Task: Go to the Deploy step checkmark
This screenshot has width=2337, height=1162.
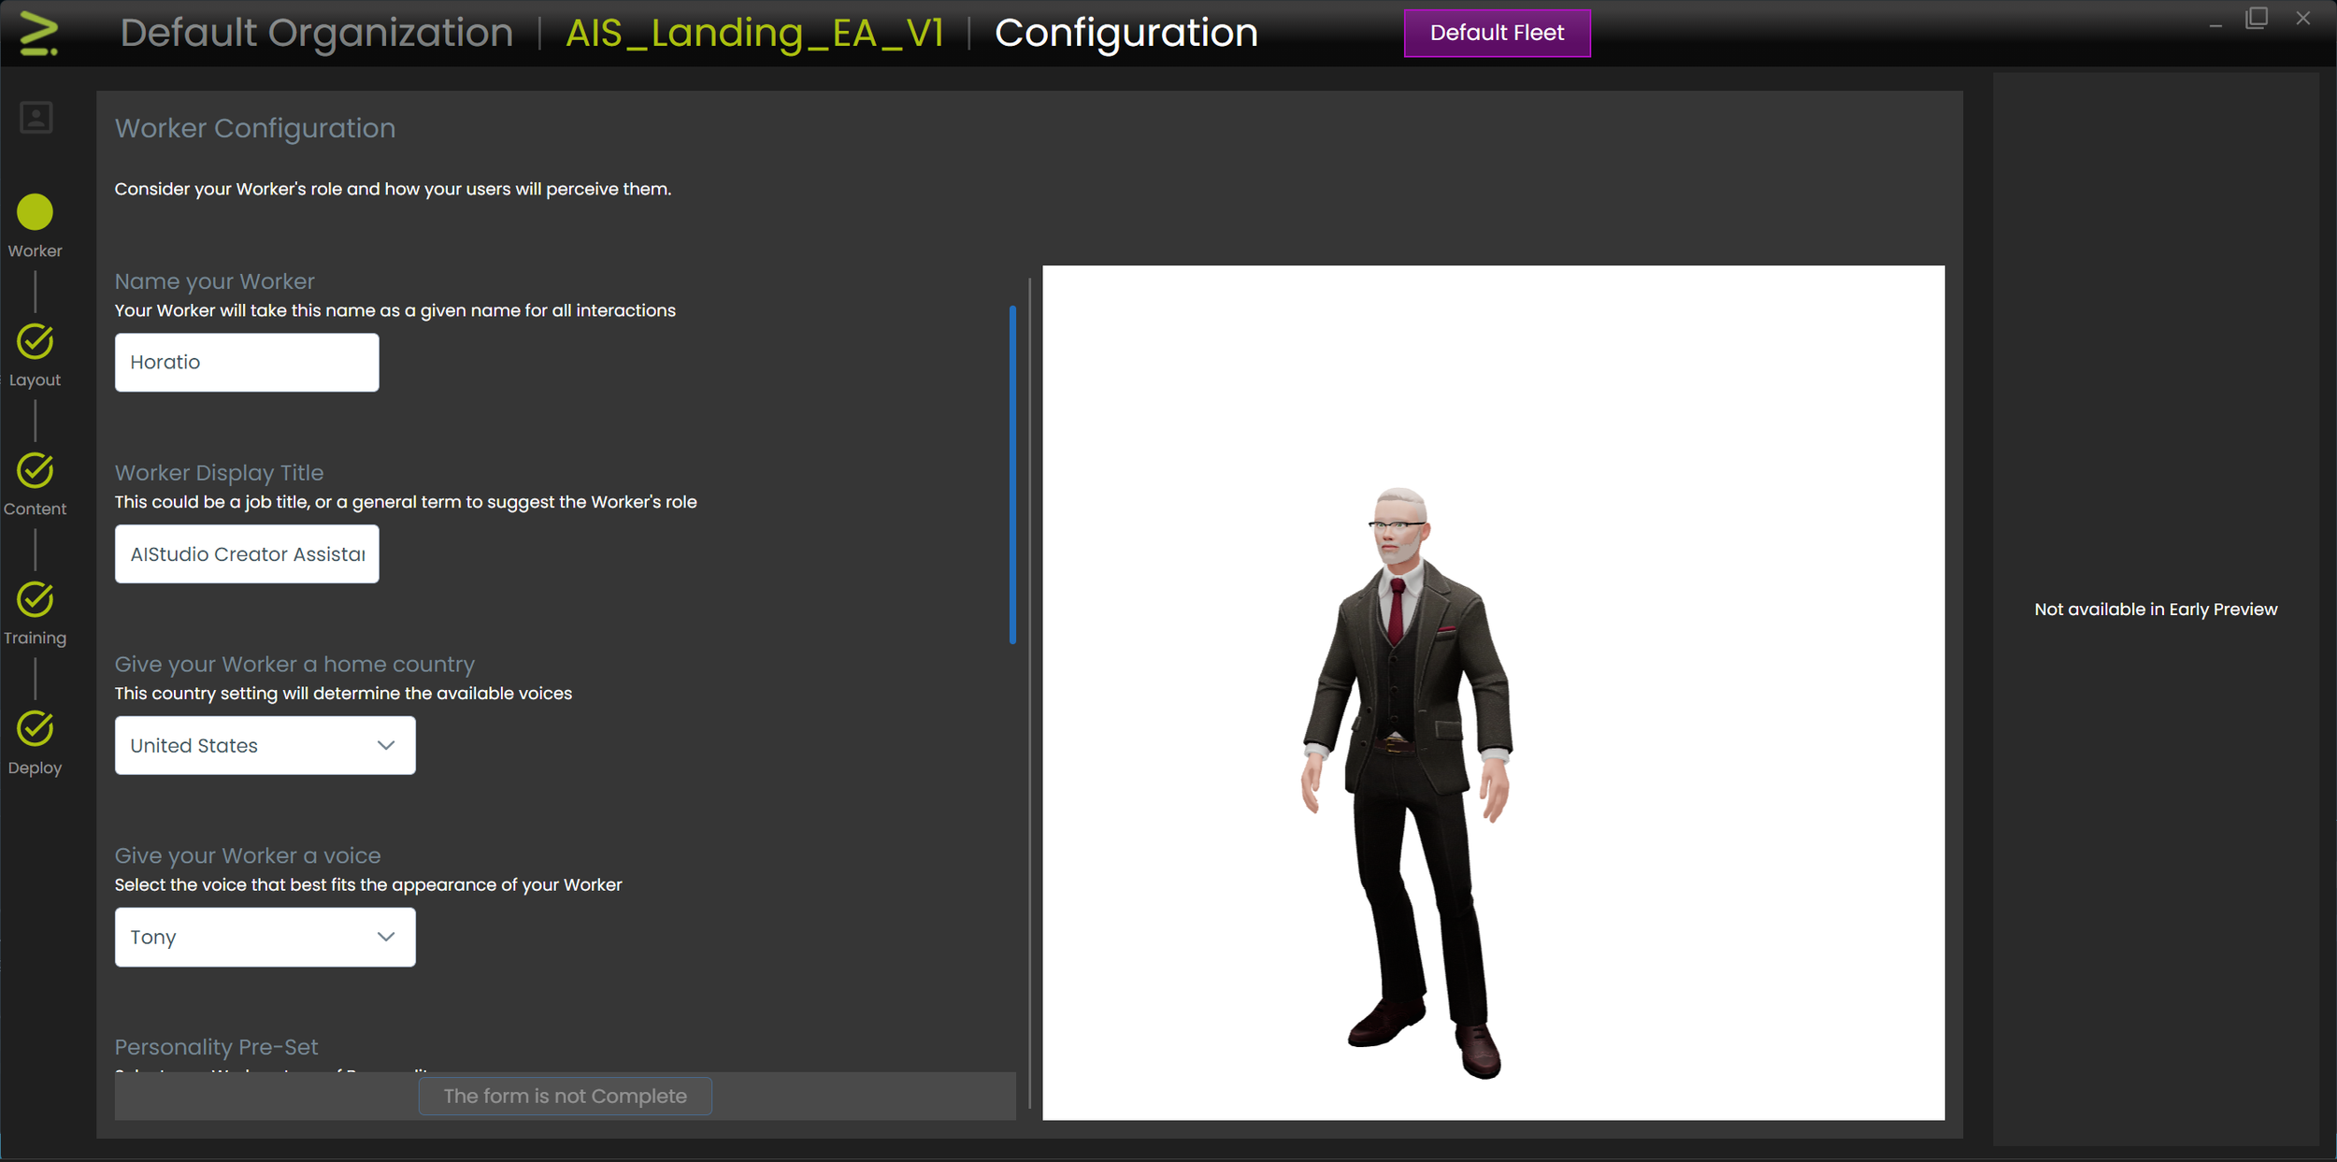Action: (35, 729)
